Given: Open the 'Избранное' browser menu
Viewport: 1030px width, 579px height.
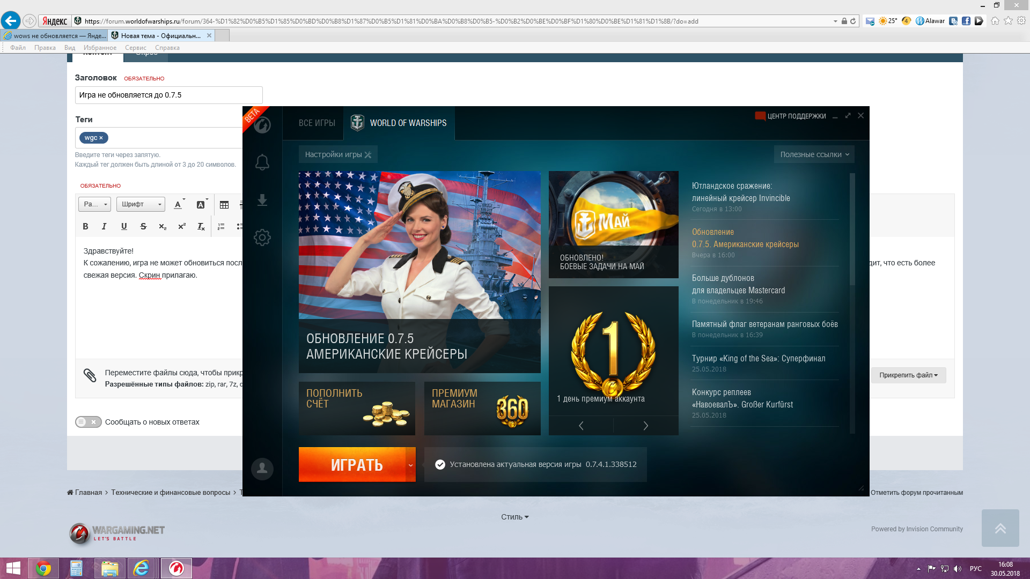Looking at the screenshot, I should click(x=100, y=48).
